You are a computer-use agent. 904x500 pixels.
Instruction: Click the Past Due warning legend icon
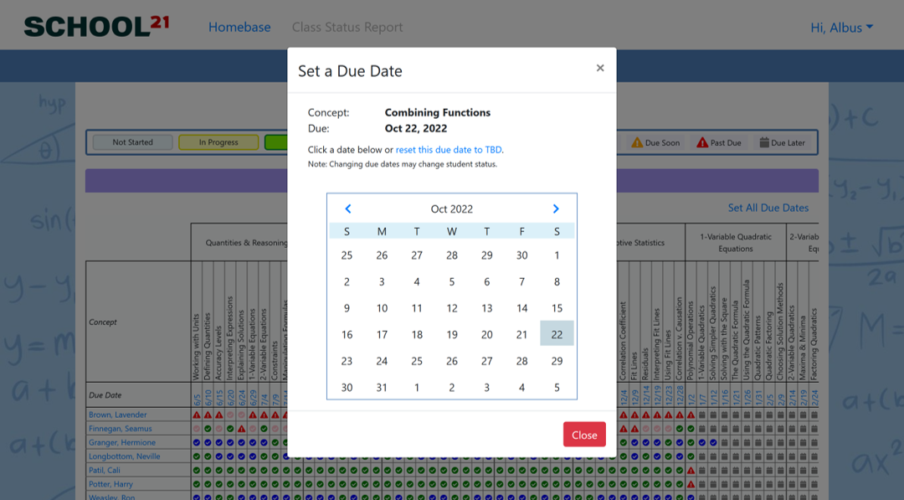702,142
